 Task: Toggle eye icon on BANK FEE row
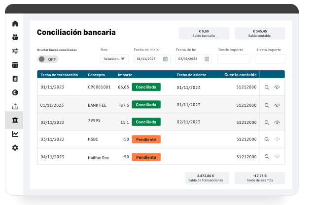[277, 105]
